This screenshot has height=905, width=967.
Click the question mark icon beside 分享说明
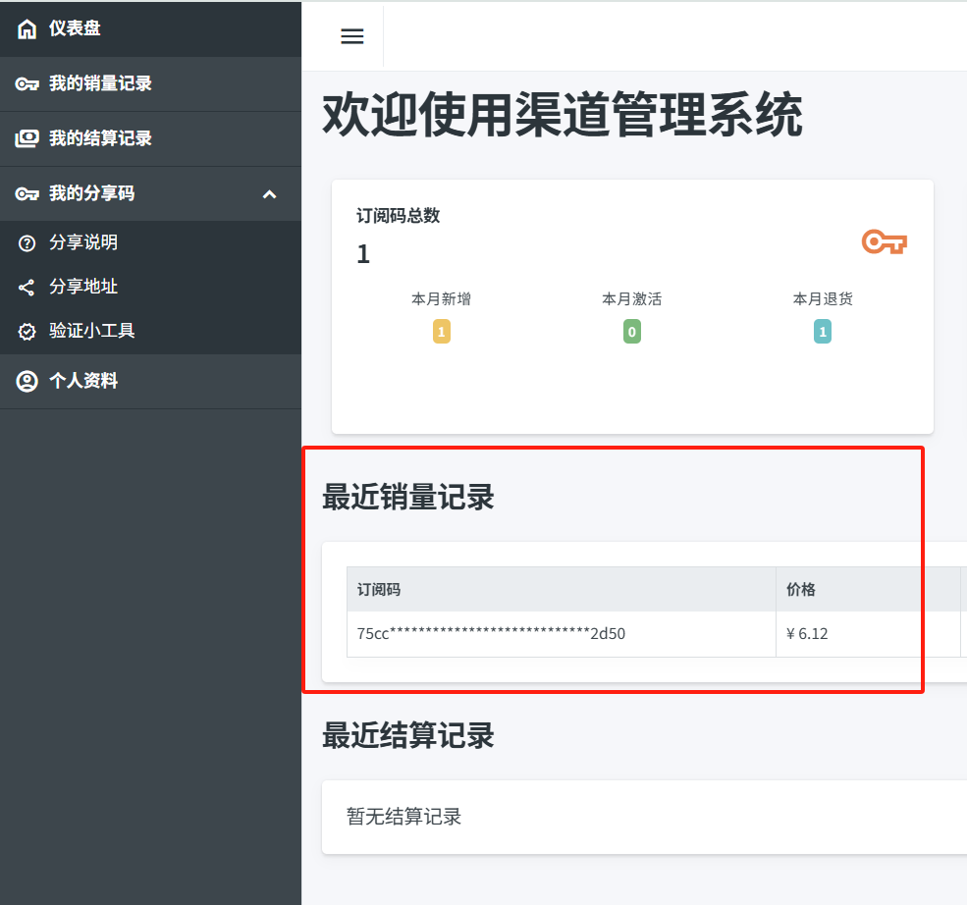point(27,243)
